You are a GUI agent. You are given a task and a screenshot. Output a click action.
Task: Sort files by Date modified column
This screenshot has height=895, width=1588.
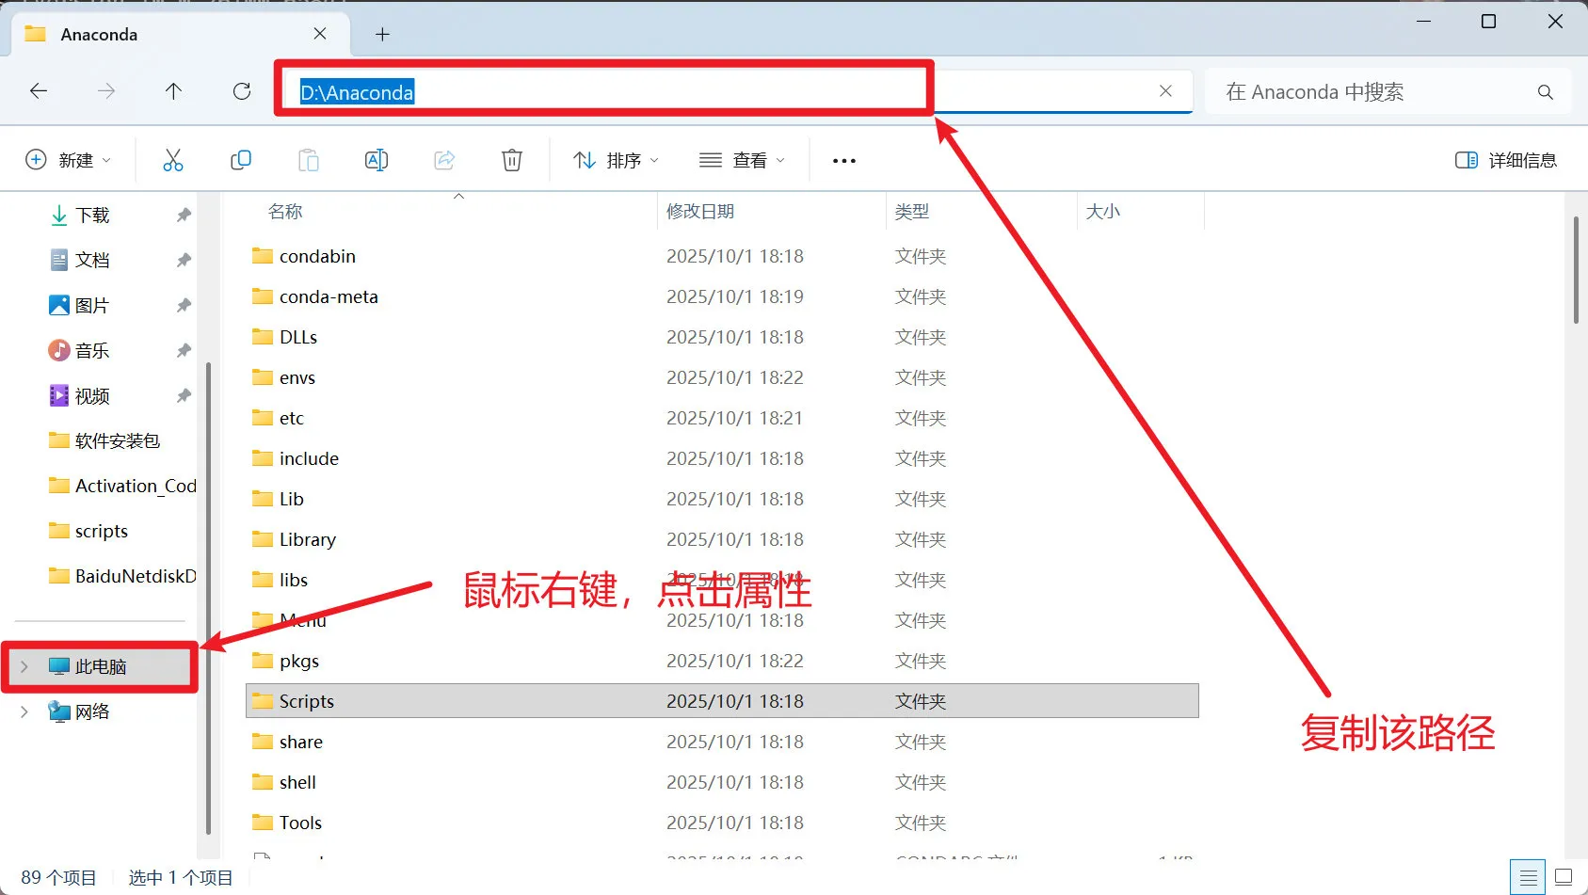[700, 212]
